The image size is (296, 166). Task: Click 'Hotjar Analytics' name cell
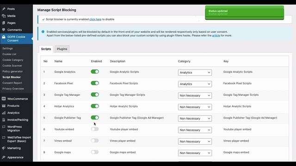tap(64, 106)
